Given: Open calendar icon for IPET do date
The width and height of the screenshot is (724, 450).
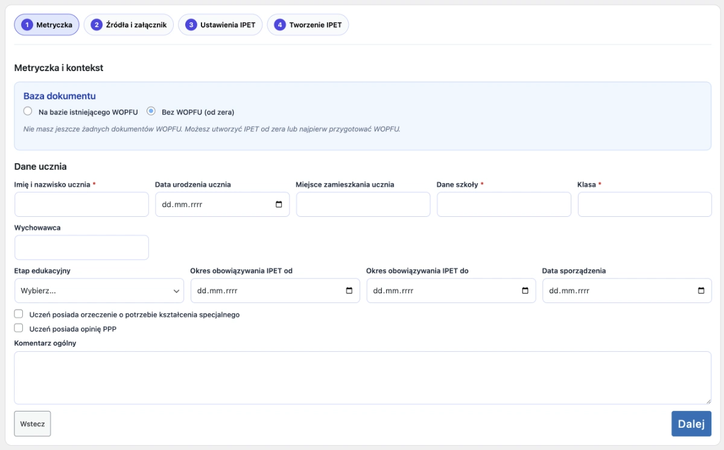Looking at the screenshot, I should point(525,291).
